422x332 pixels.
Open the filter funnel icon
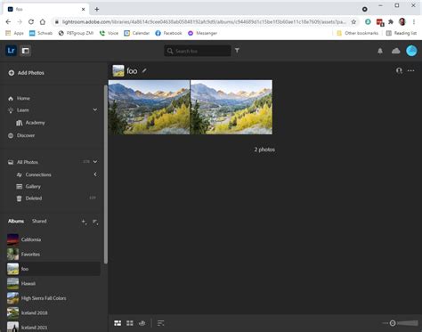coord(237,51)
